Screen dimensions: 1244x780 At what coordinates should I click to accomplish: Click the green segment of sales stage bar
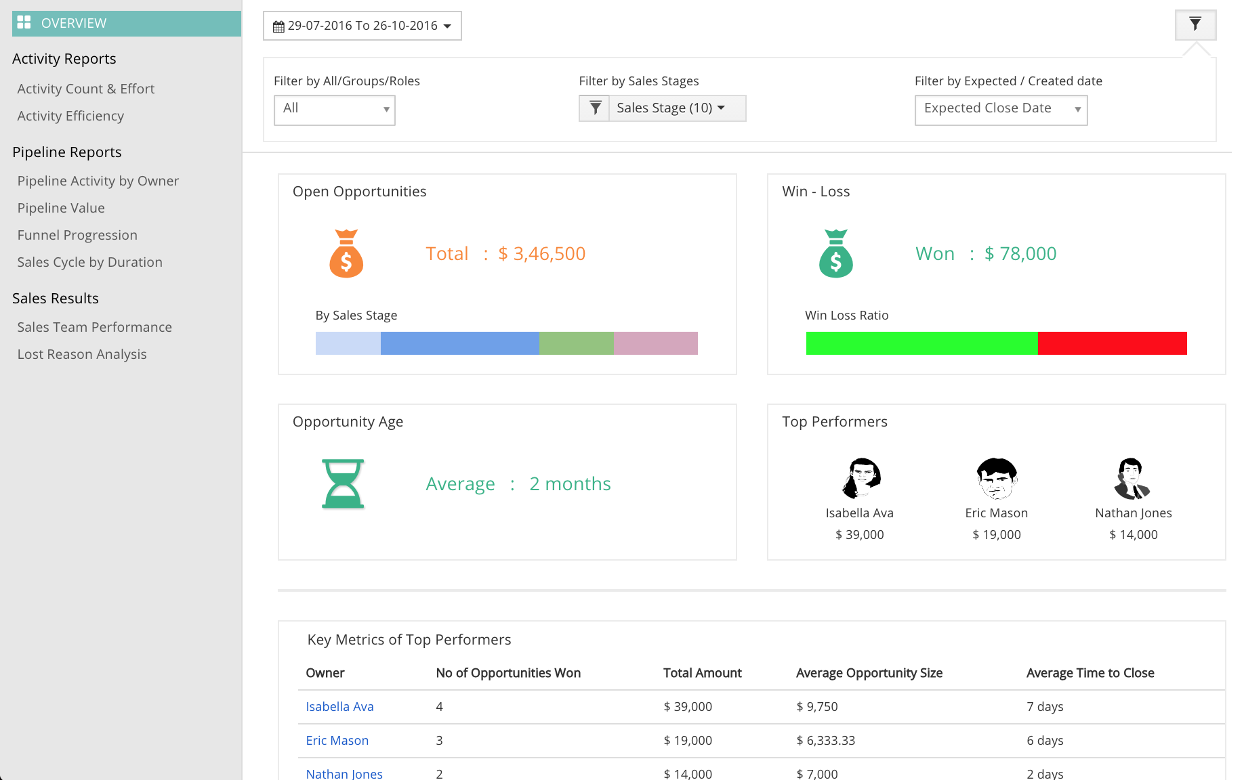point(576,343)
